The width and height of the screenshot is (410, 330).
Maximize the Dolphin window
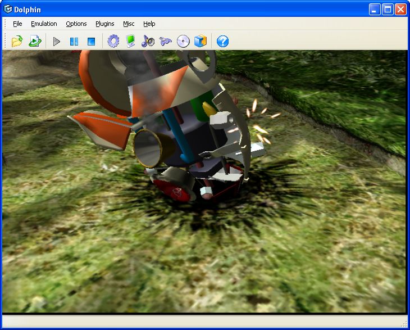tap(388, 10)
